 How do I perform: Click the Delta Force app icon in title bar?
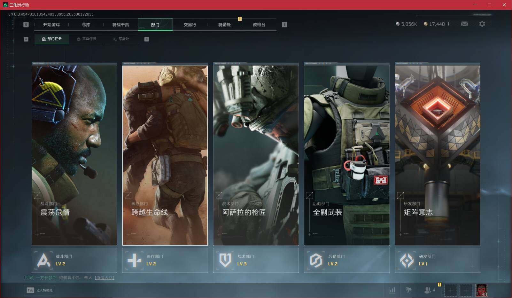[5, 5]
